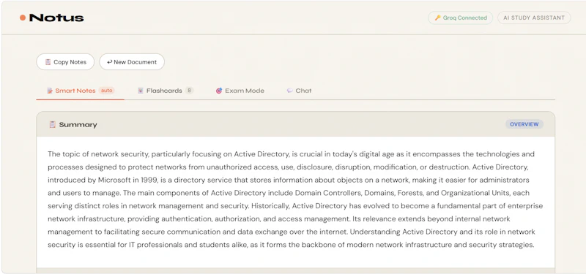Click the summary line starting 'The topic of network security'

(x=291, y=154)
